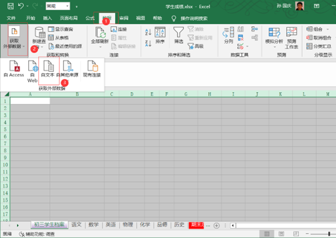Choose 自文本 data source
This screenshot has height=238, width=336.
click(48, 69)
